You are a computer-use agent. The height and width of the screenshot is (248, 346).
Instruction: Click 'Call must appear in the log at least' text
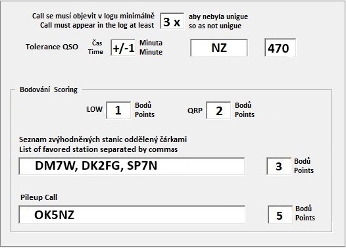click(97, 26)
